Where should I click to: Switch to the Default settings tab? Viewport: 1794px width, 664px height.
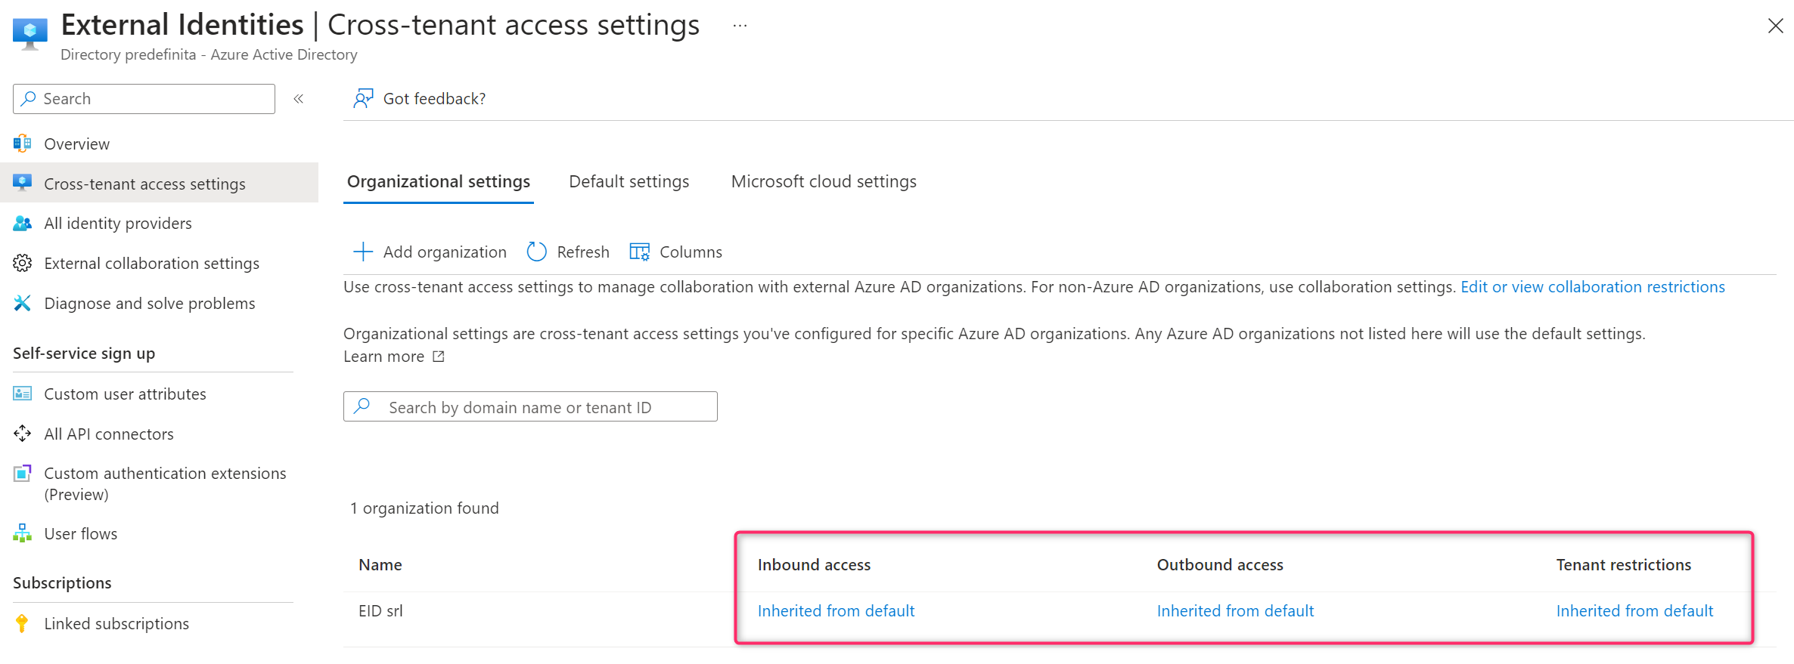(629, 181)
